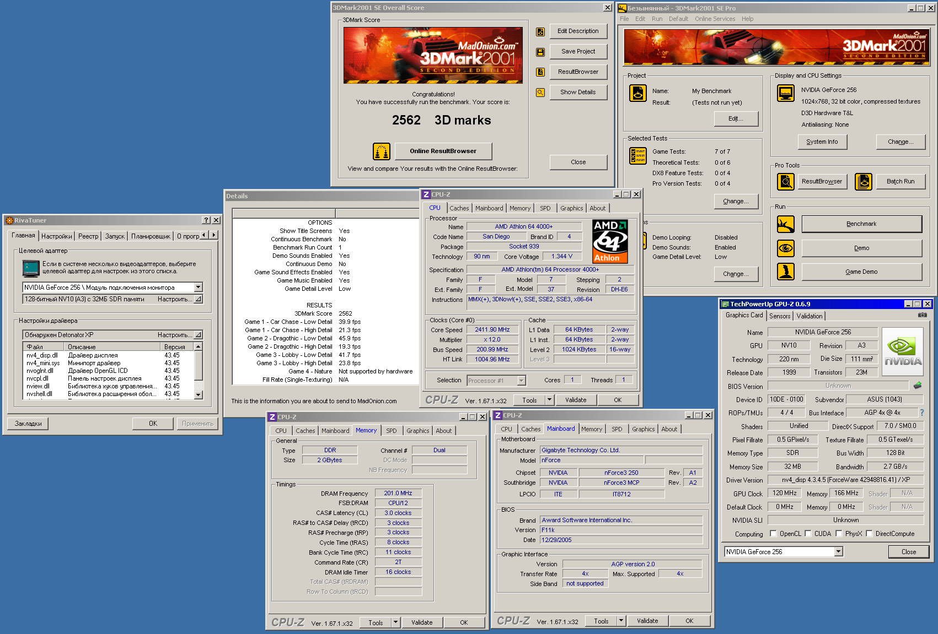Click the RivaTuner help question mark button
Screen dimensions: 938x634
pos(206,220)
